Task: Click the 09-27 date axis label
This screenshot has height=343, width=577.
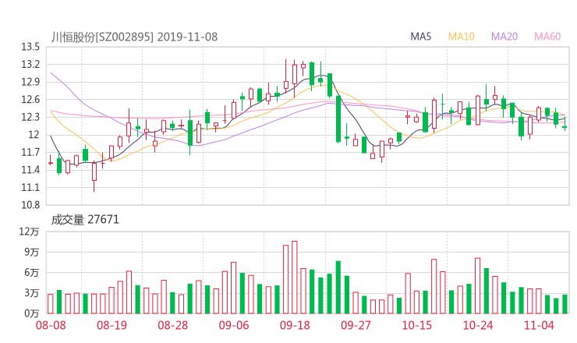Action: pyautogui.click(x=356, y=325)
